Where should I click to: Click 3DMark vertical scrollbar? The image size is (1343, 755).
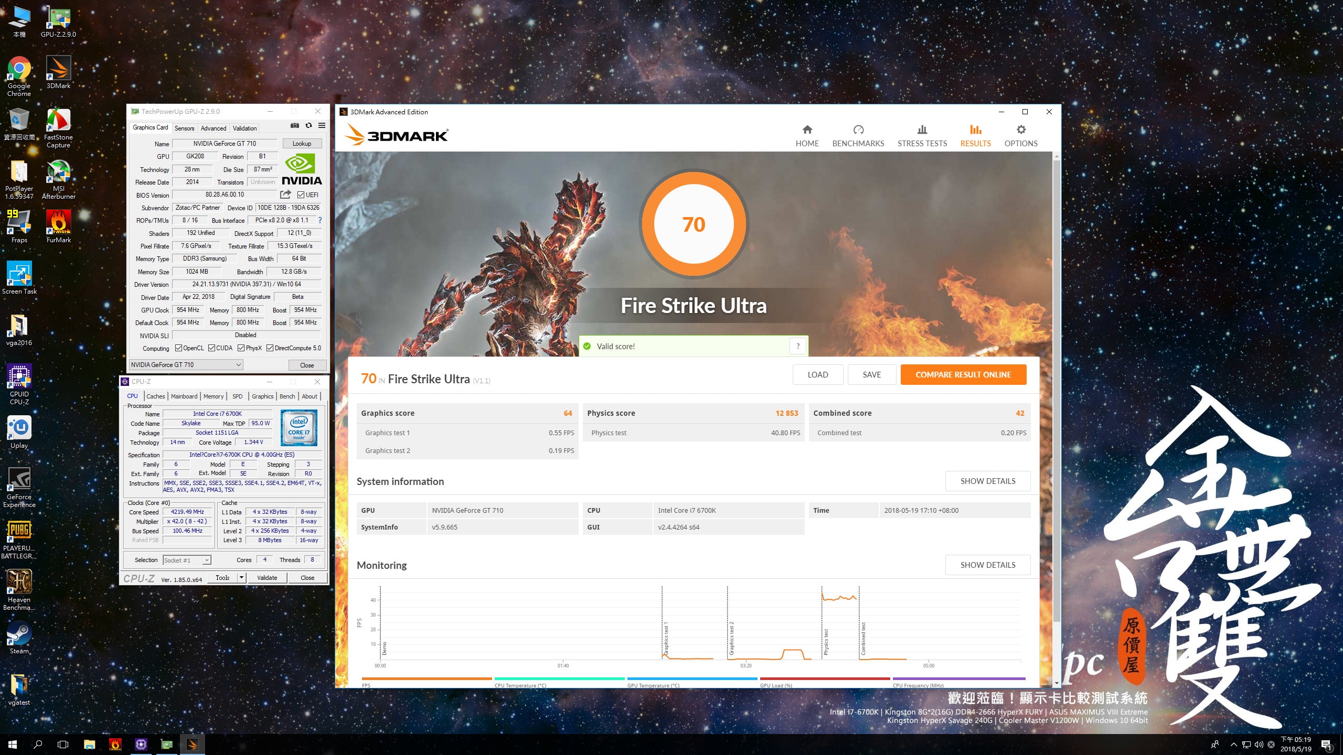tap(1056, 391)
